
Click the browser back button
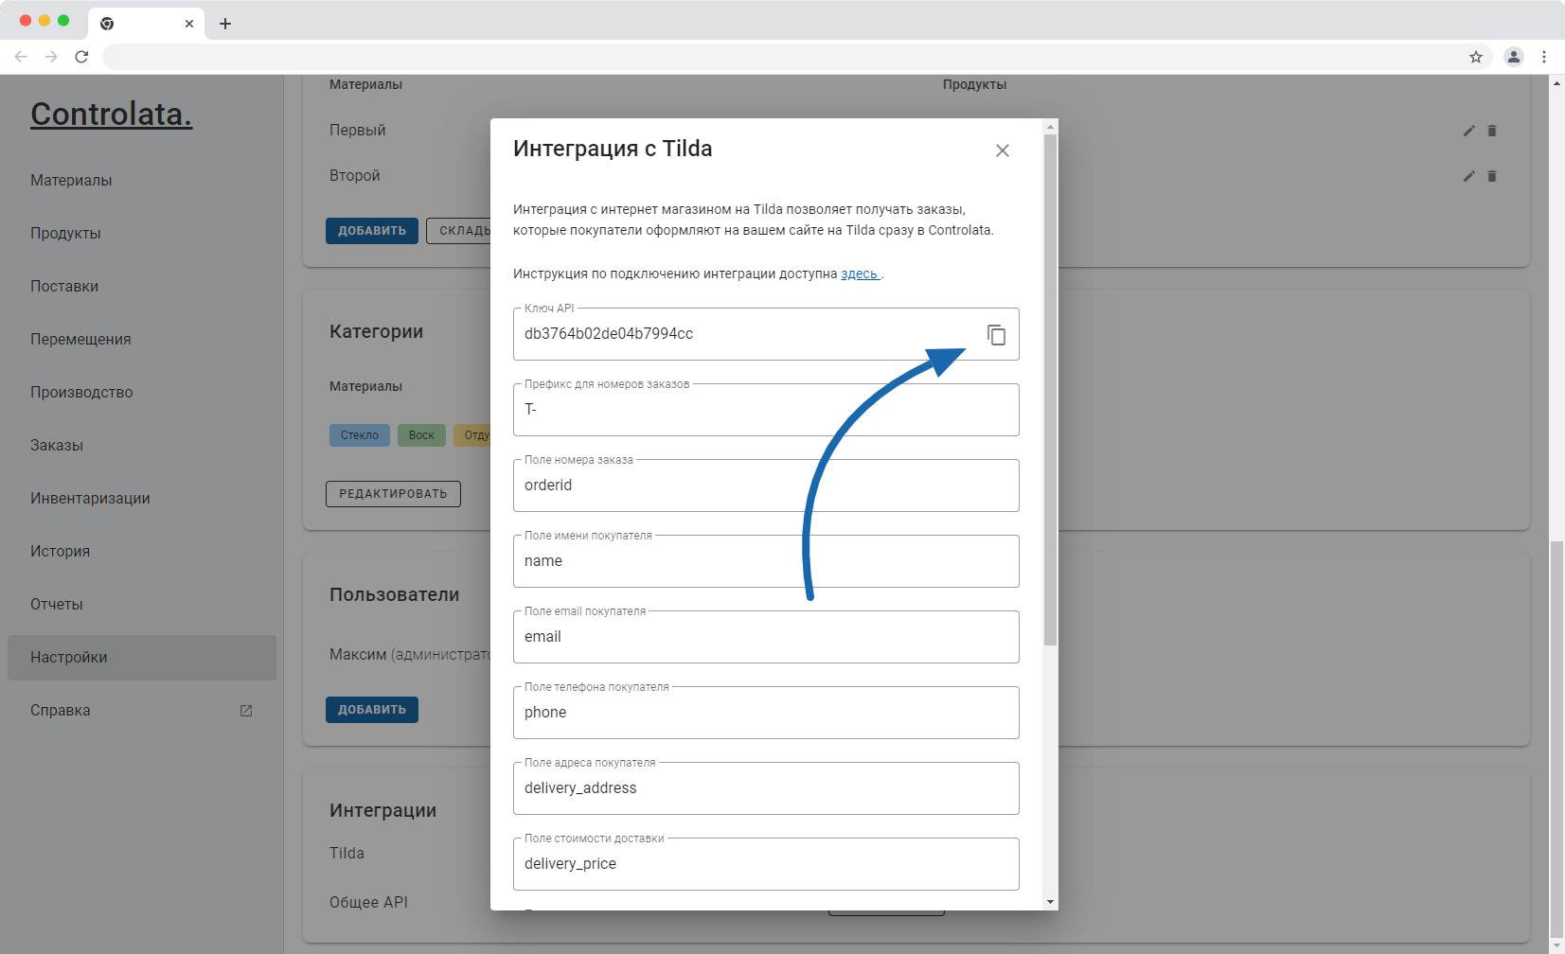(x=21, y=57)
